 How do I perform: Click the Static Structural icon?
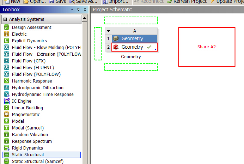6,154
